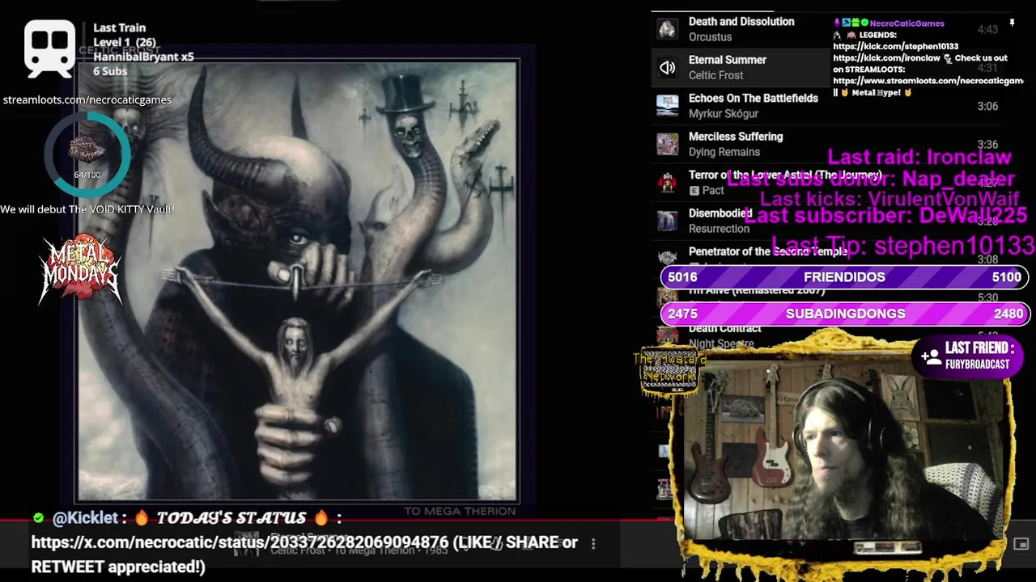Play Echoes On The Battlefields track
The height and width of the screenshot is (582, 1036).
tap(753, 99)
